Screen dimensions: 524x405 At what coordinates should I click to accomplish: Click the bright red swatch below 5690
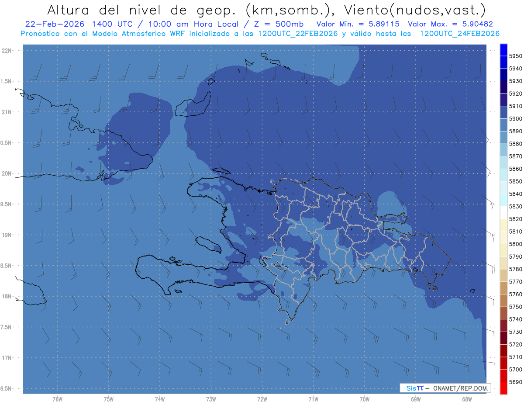tap(503, 388)
